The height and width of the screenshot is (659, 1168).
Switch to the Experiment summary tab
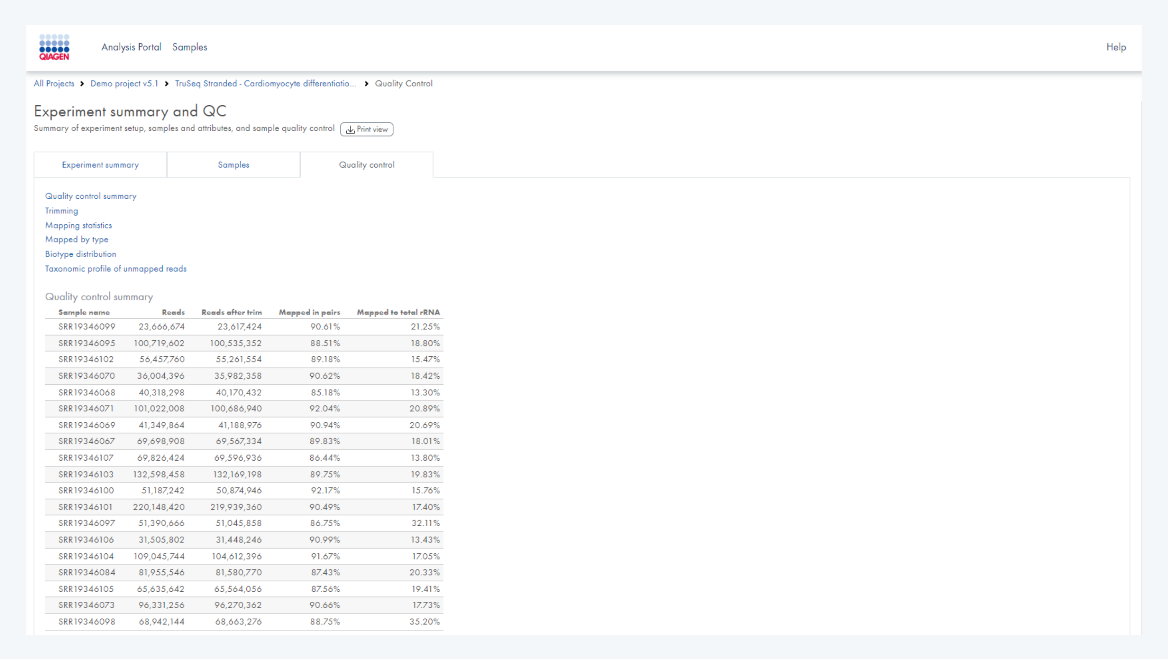coord(100,165)
